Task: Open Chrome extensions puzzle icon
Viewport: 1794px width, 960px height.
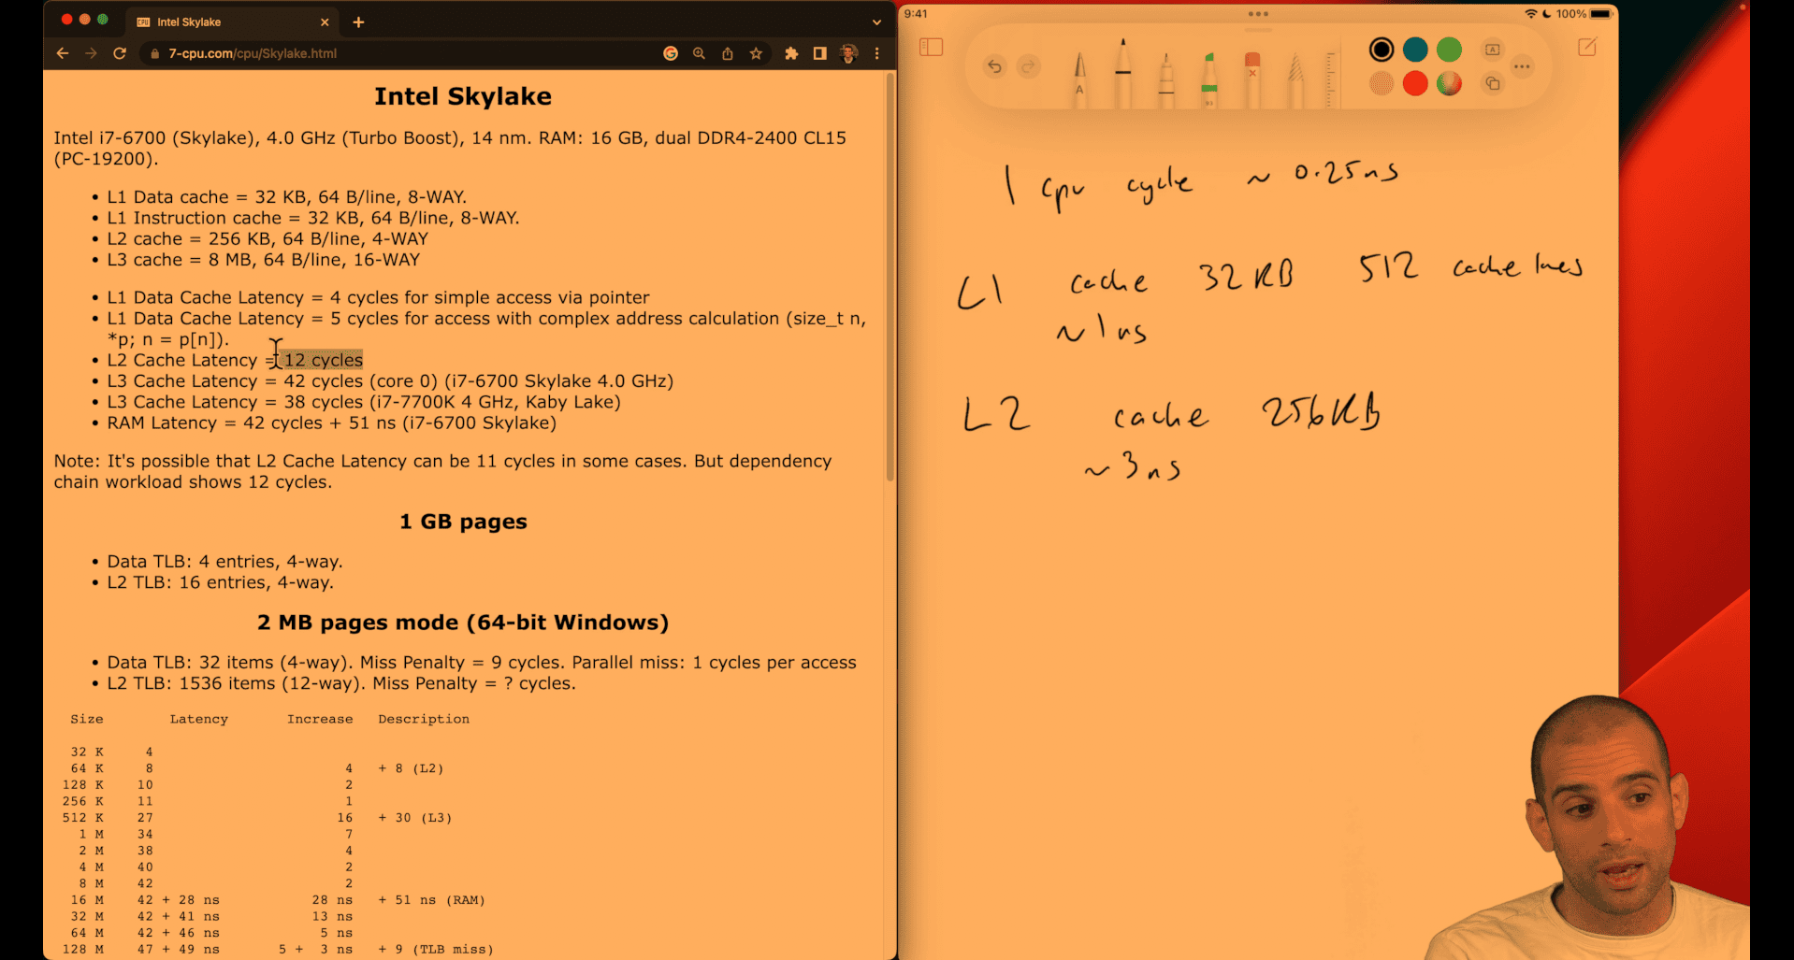Action: coord(791,54)
